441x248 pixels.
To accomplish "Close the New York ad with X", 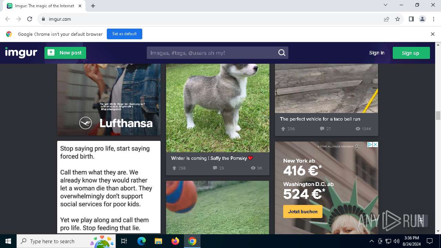I will (376, 145).
